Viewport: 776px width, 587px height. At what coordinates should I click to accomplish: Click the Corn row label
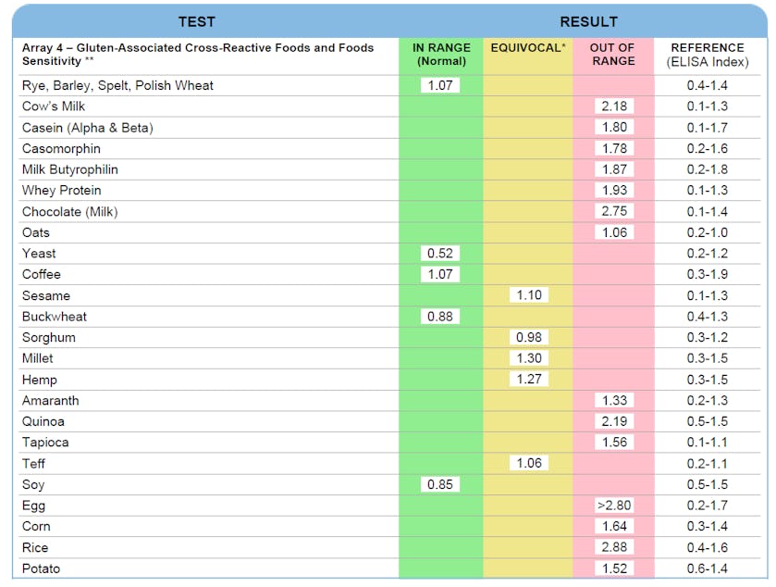pyautogui.click(x=37, y=526)
